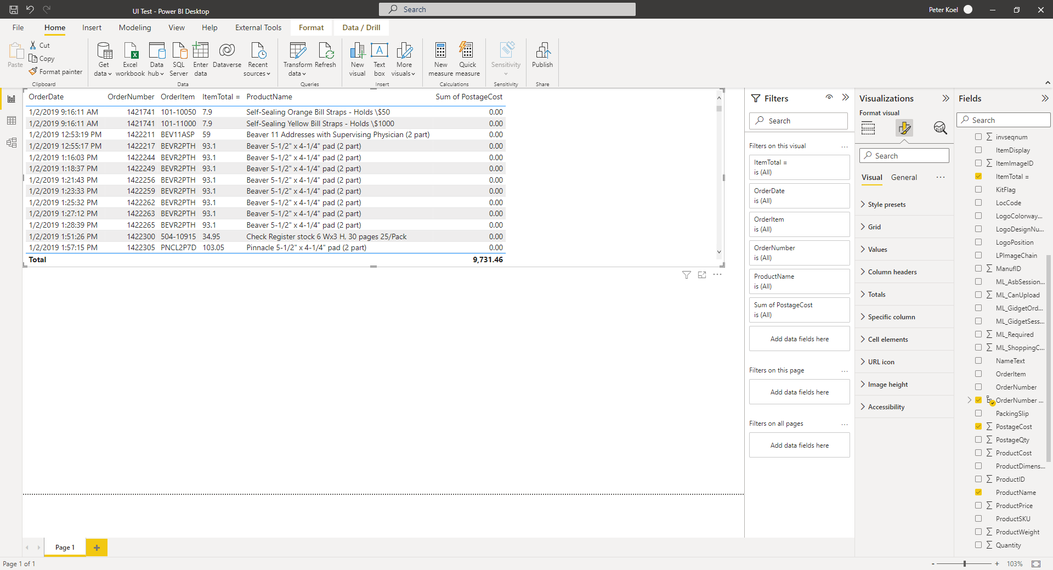Expand the Column headers section
The width and height of the screenshot is (1053, 570).
click(x=904, y=272)
